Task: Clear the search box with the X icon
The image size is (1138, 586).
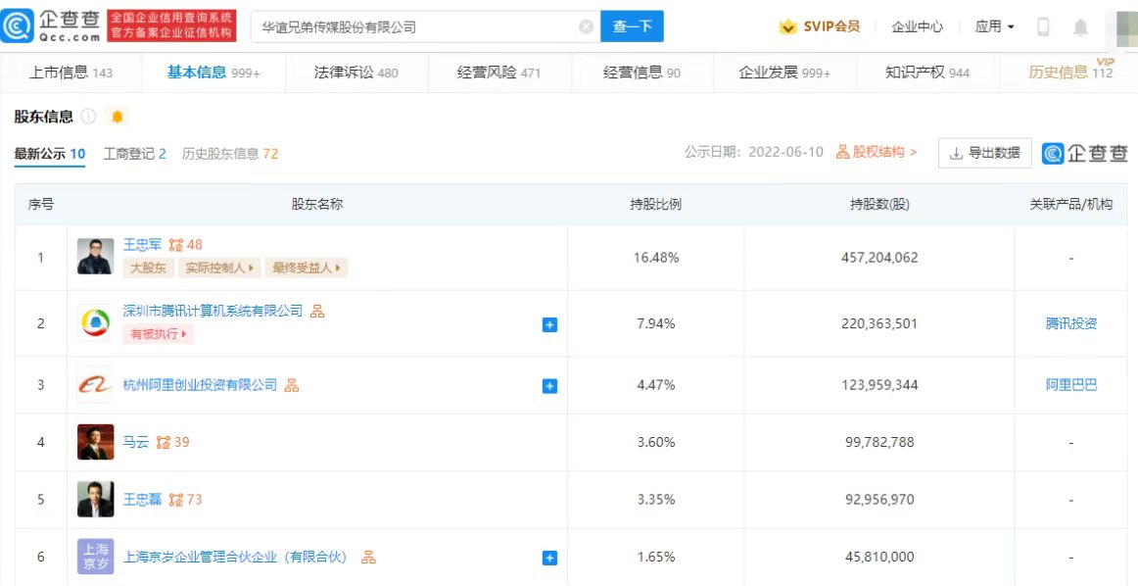Action: click(x=587, y=26)
